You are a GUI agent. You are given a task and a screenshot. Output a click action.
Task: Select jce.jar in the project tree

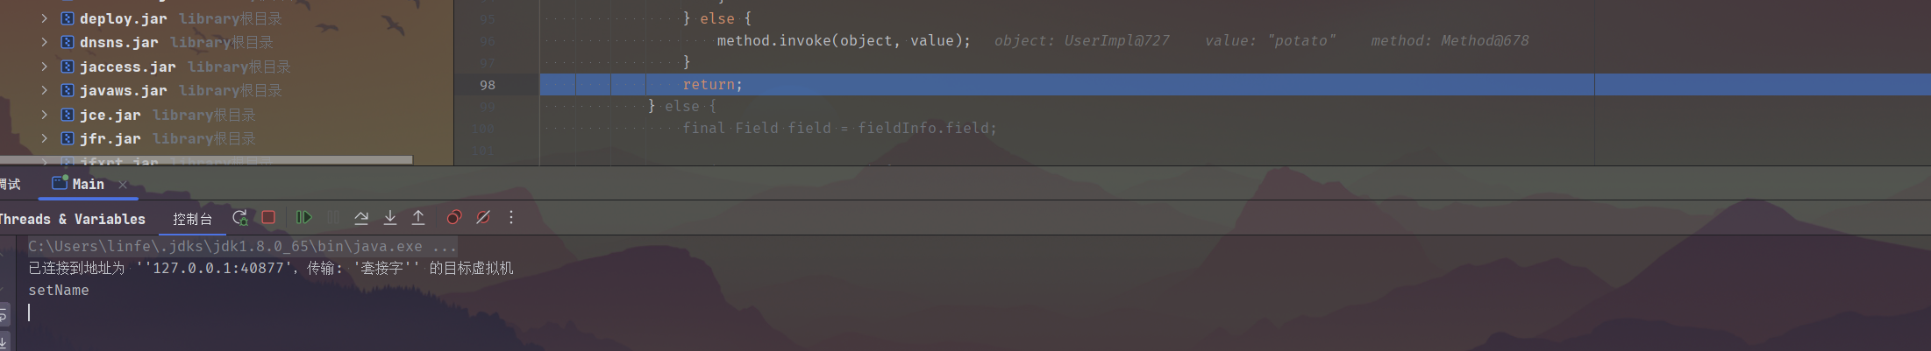[x=110, y=115]
